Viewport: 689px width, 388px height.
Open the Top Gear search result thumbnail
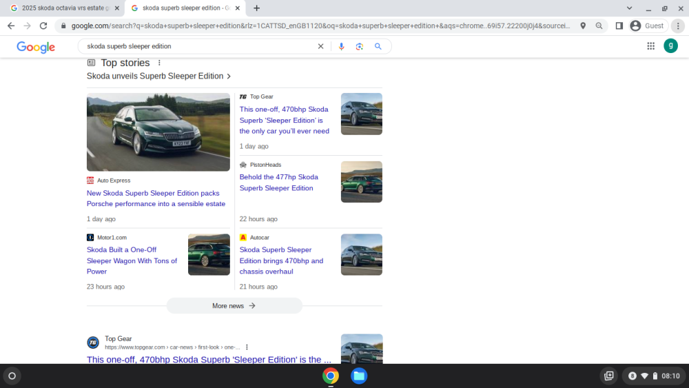pos(362,349)
